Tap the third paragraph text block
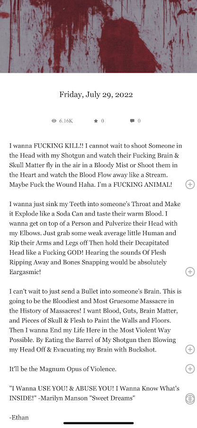Screen dimensions: 197x428 point(95,321)
